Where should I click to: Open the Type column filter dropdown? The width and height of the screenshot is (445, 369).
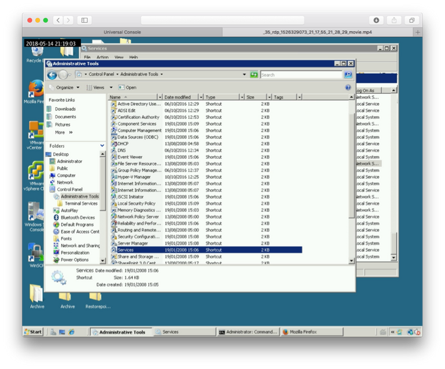[242, 97]
